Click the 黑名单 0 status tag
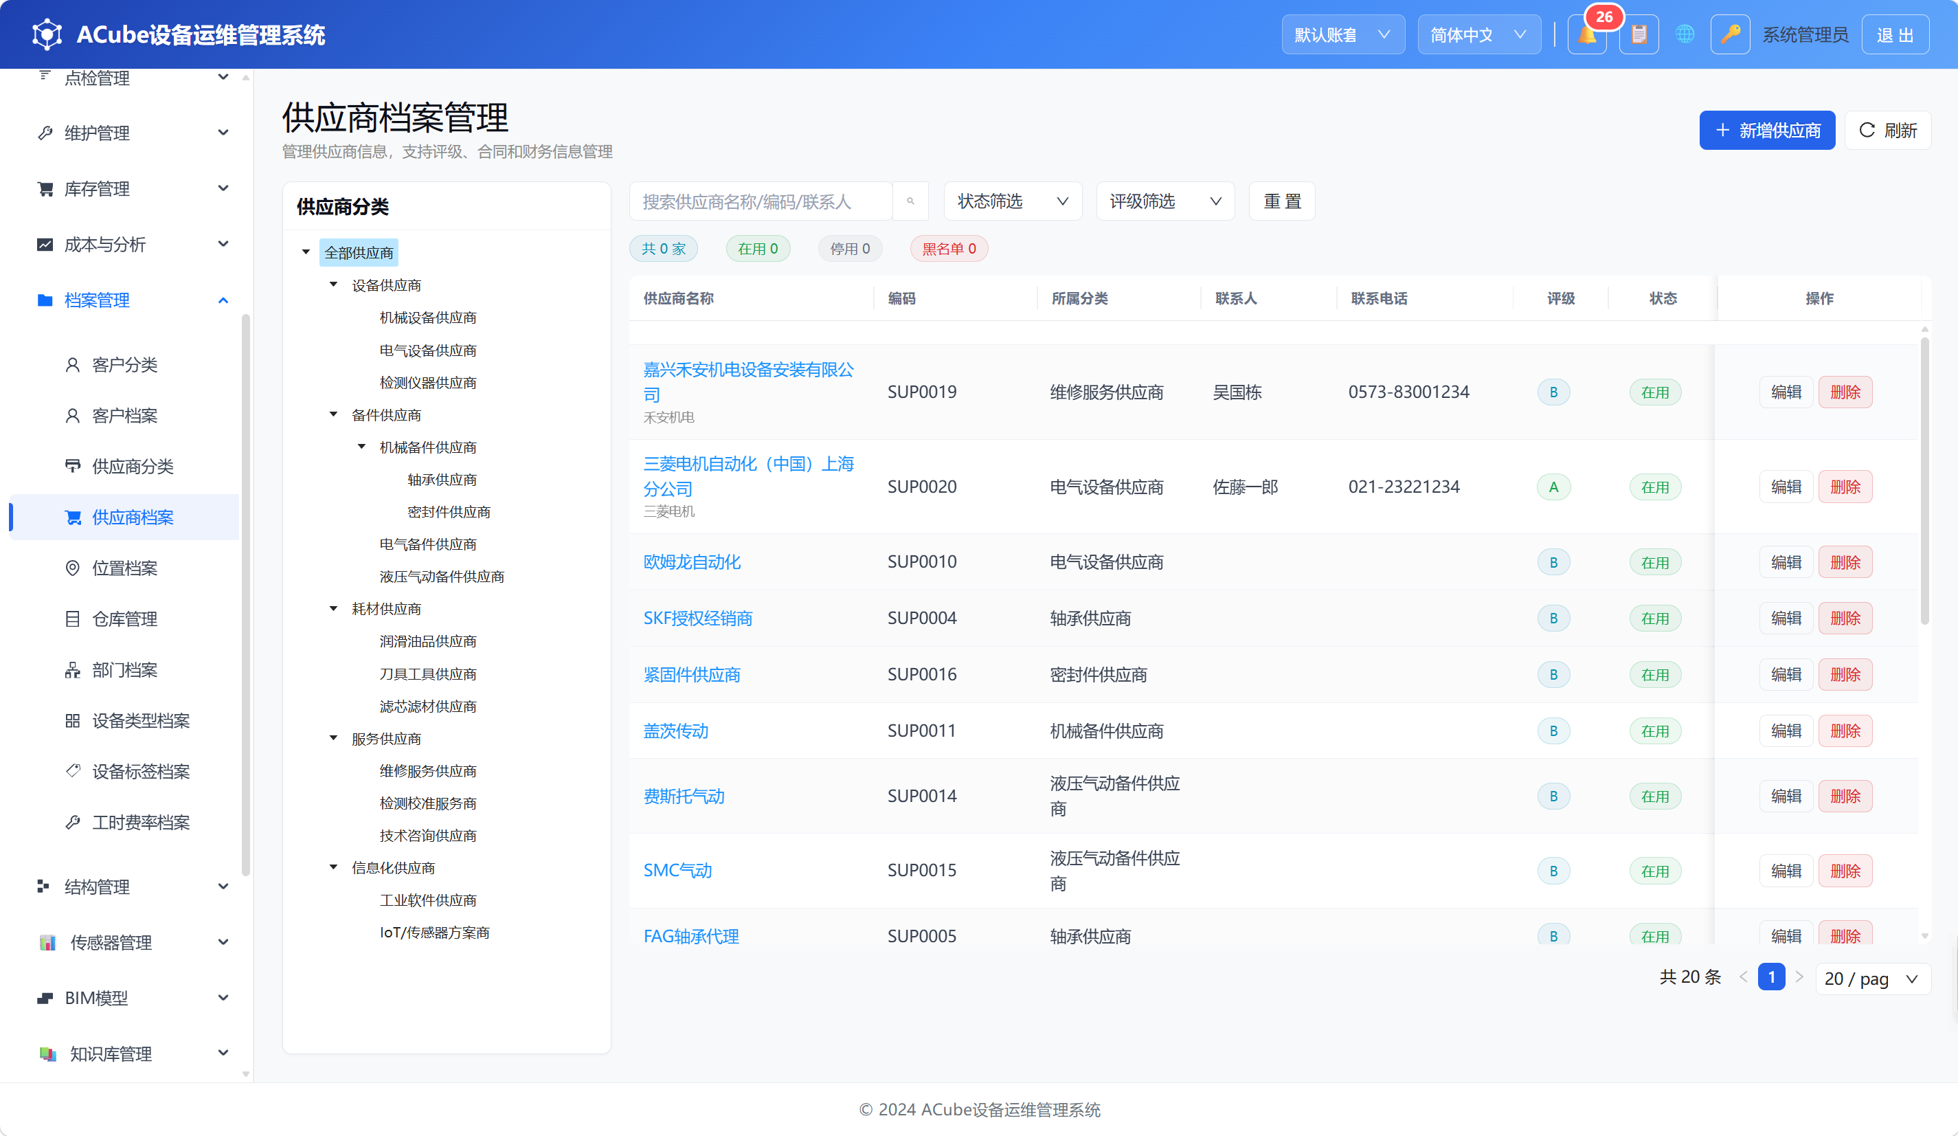The image size is (1958, 1136). (x=949, y=249)
